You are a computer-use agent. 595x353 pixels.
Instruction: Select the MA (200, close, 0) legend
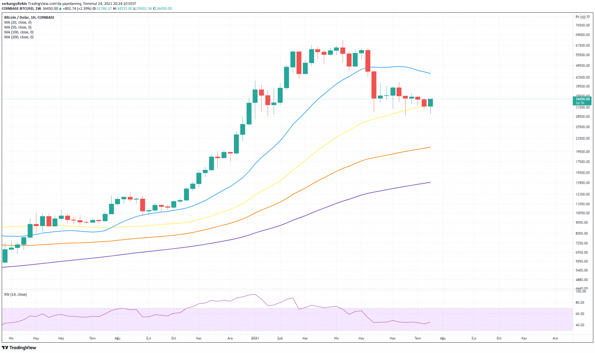tap(19, 37)
